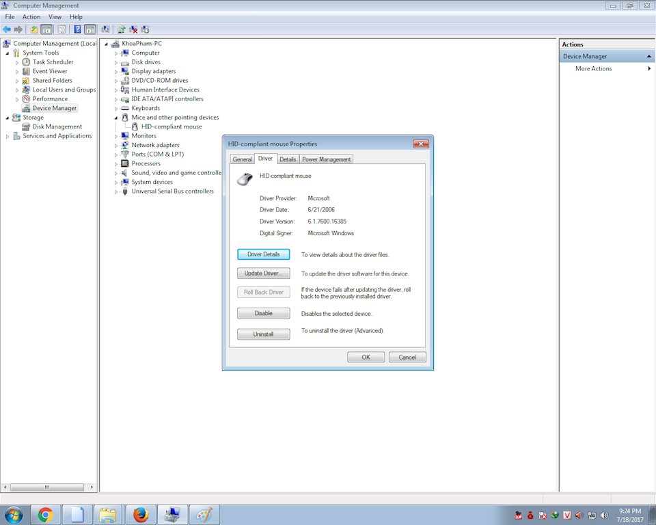Select HID-compliant mouse in device tree
The height and width of the screenshot is (525, 656).
pos(172,126)
